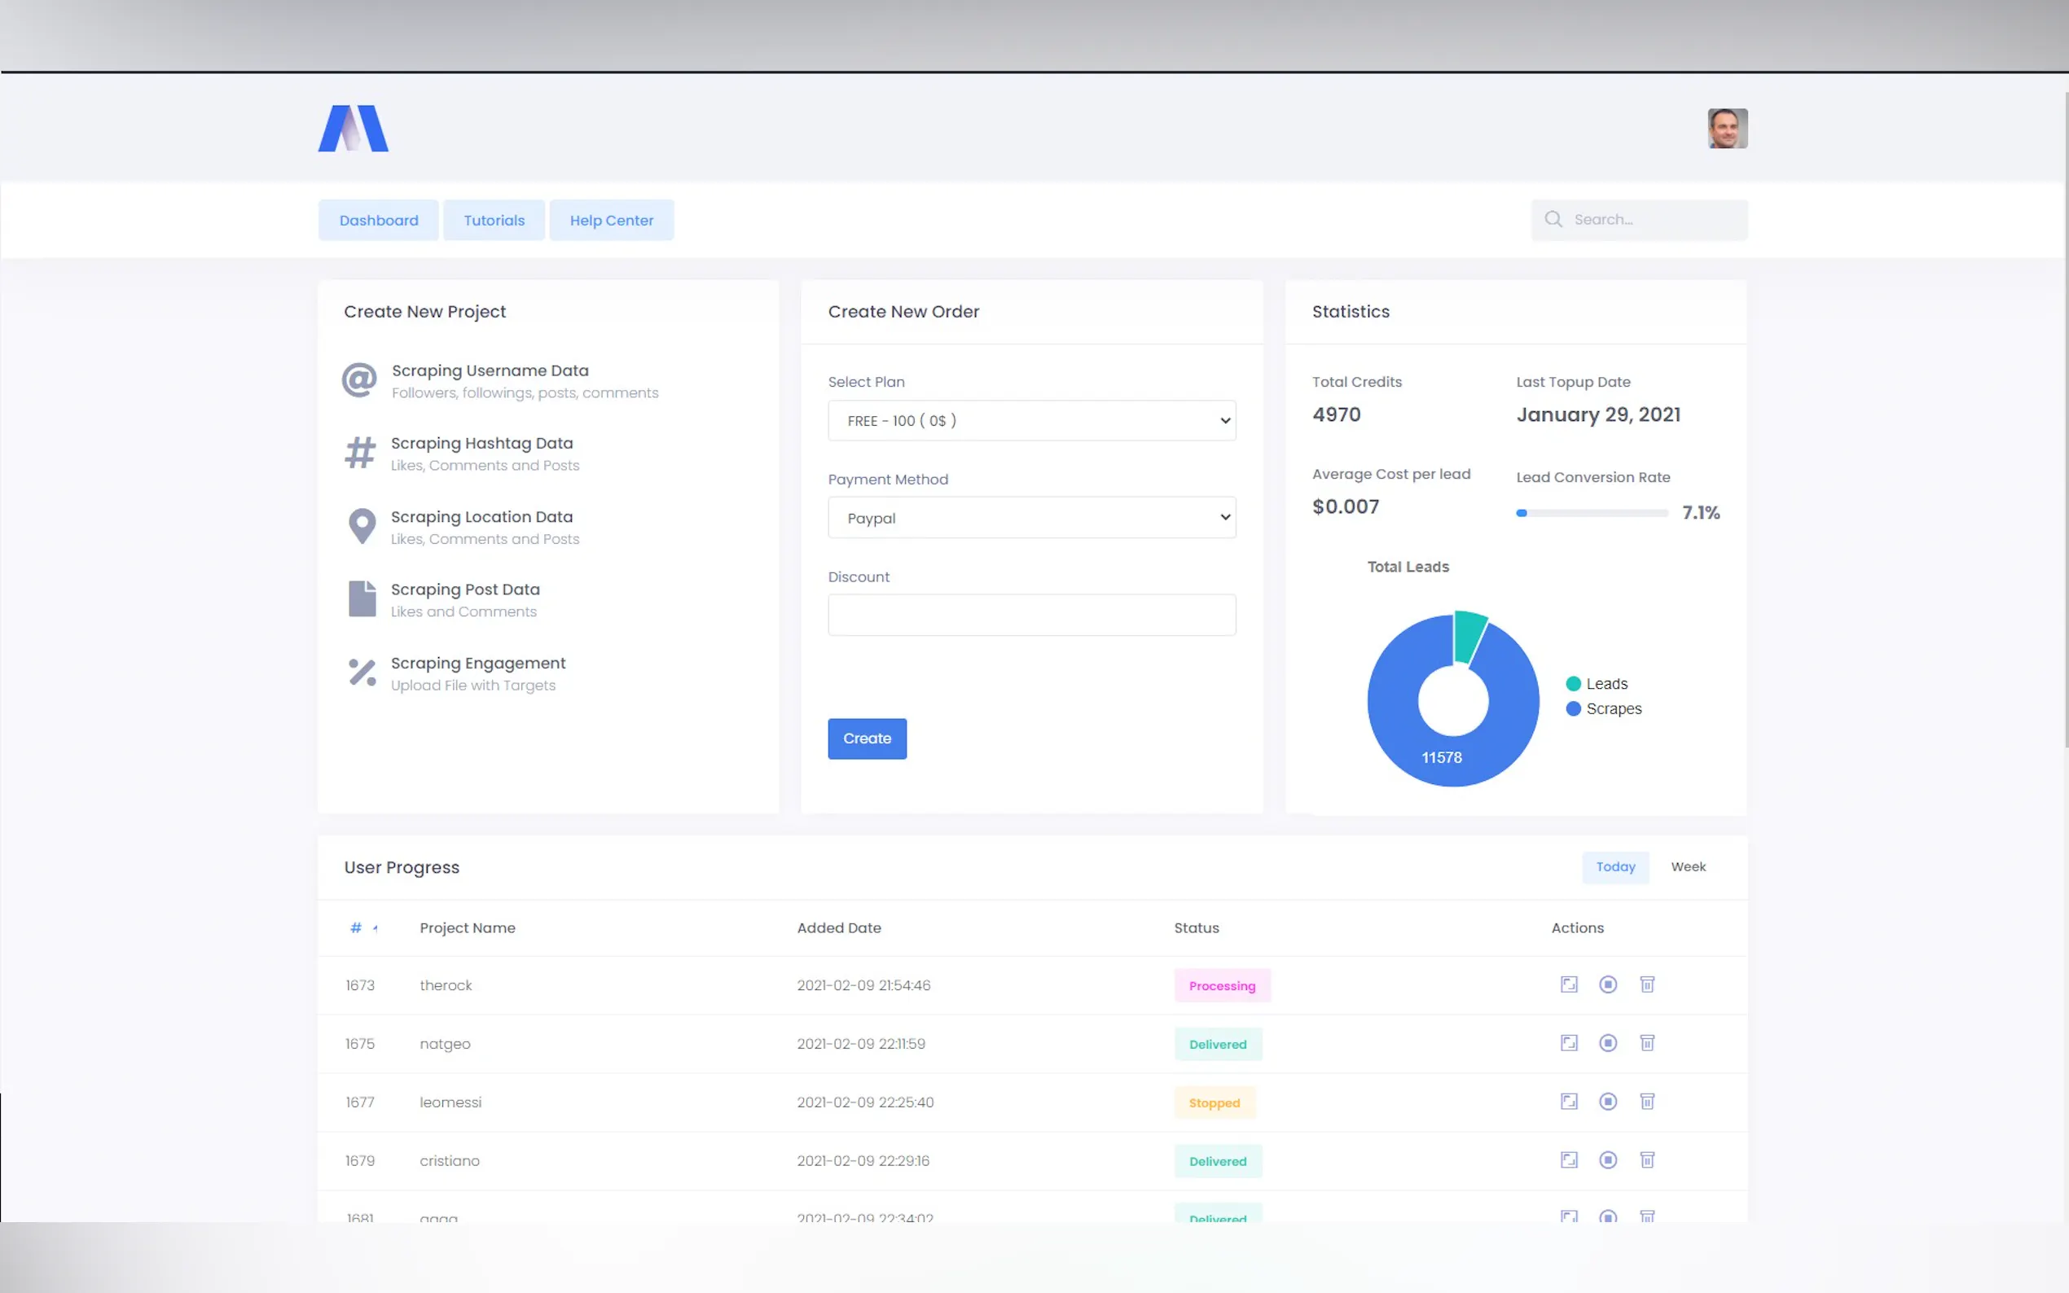Expand the Payment Method dropdown
Image resolution: width=2069 pixels, height=1293 pixels.
coord(1030,518)
